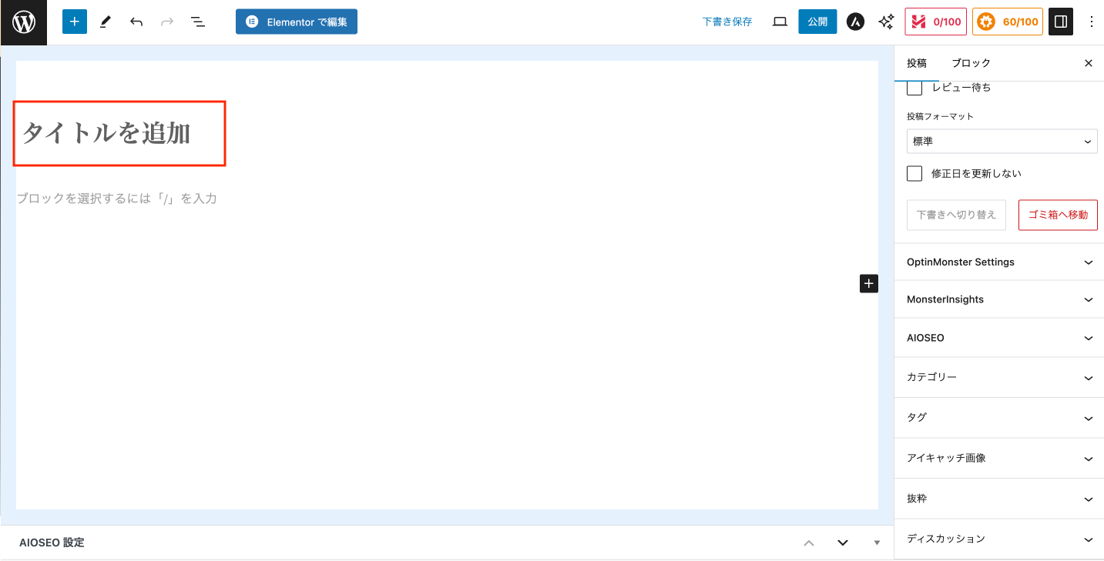This screenshot has height=561, width=1104.
Task: Click the Elementor で編集 button
Action: [x=297, y=22]
